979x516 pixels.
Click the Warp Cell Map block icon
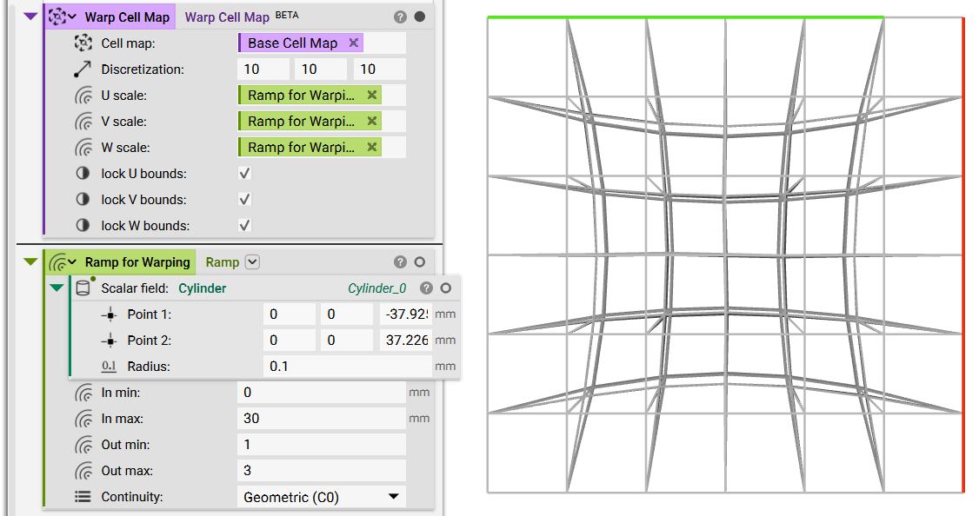point(59,17)
